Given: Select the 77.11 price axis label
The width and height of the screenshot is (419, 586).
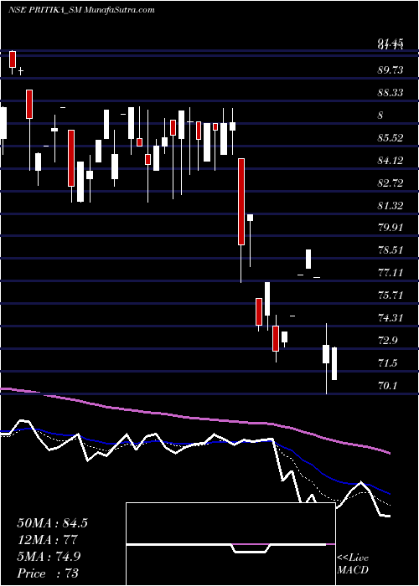Looking at the screenshot, I should (391, 272).
